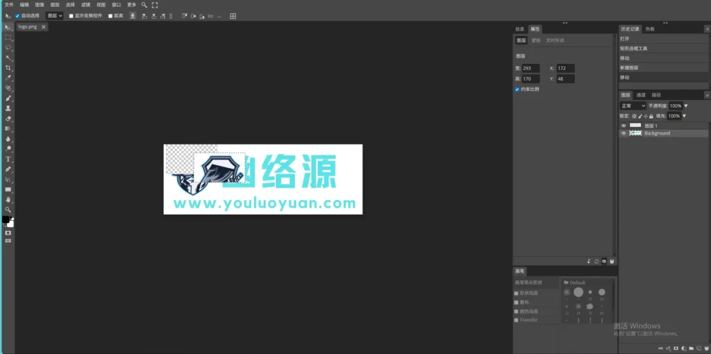Switch to the 色板 tab
The width and height of the screenshot is (711, 354).
pos(650,29)
